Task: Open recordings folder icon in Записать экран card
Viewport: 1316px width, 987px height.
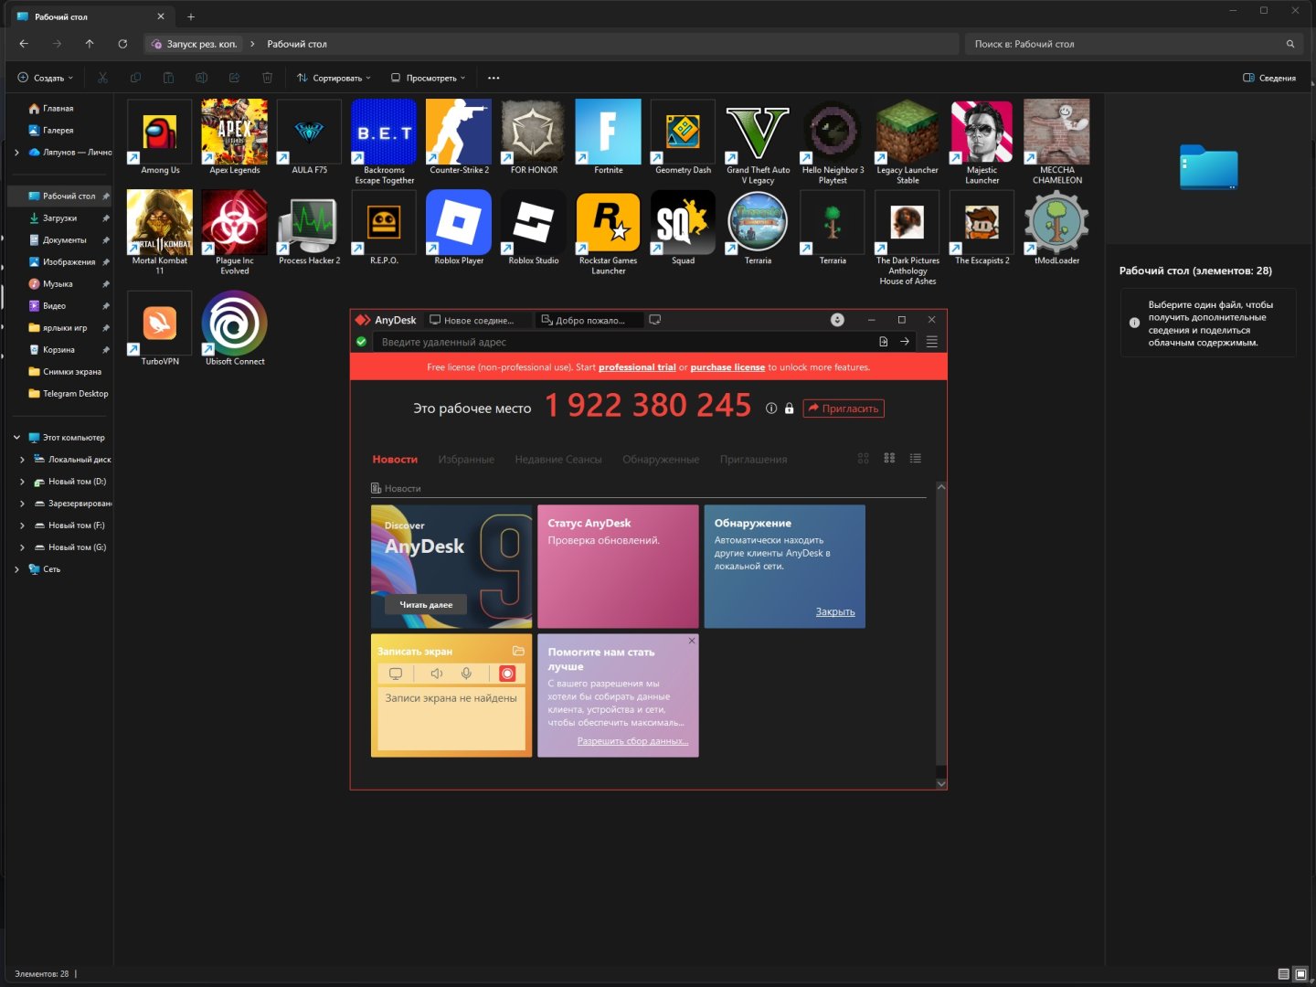Action: [518, 651]
